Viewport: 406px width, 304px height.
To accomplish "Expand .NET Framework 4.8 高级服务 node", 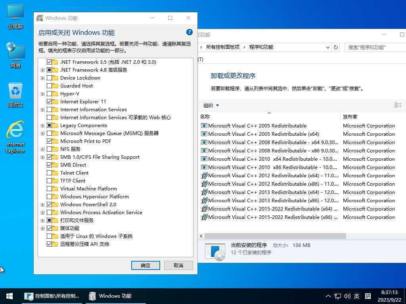I will [x=42, y=70].
